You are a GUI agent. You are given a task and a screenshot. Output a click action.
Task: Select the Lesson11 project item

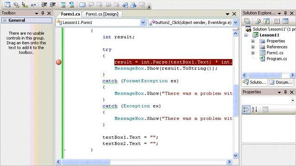tap(269, 35)
